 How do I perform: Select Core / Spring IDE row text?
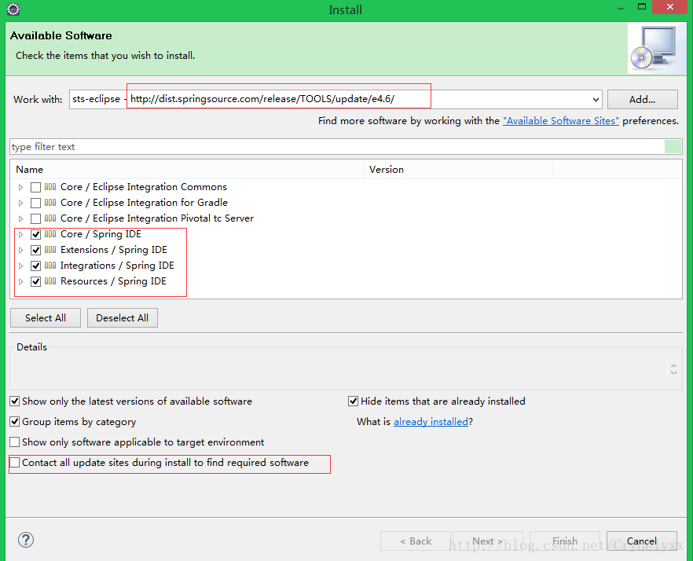click(x=101, y=234)
